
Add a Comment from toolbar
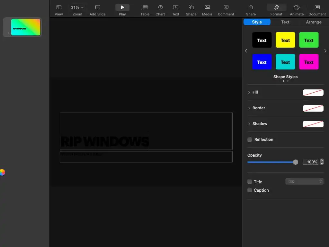[x=226, y=10]
